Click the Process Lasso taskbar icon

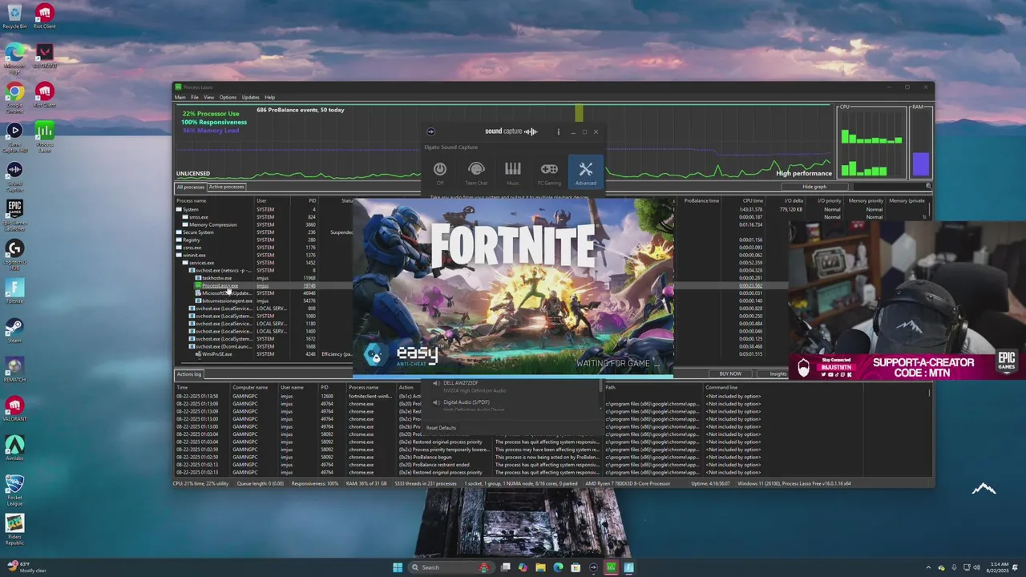[x=611, y=567]
